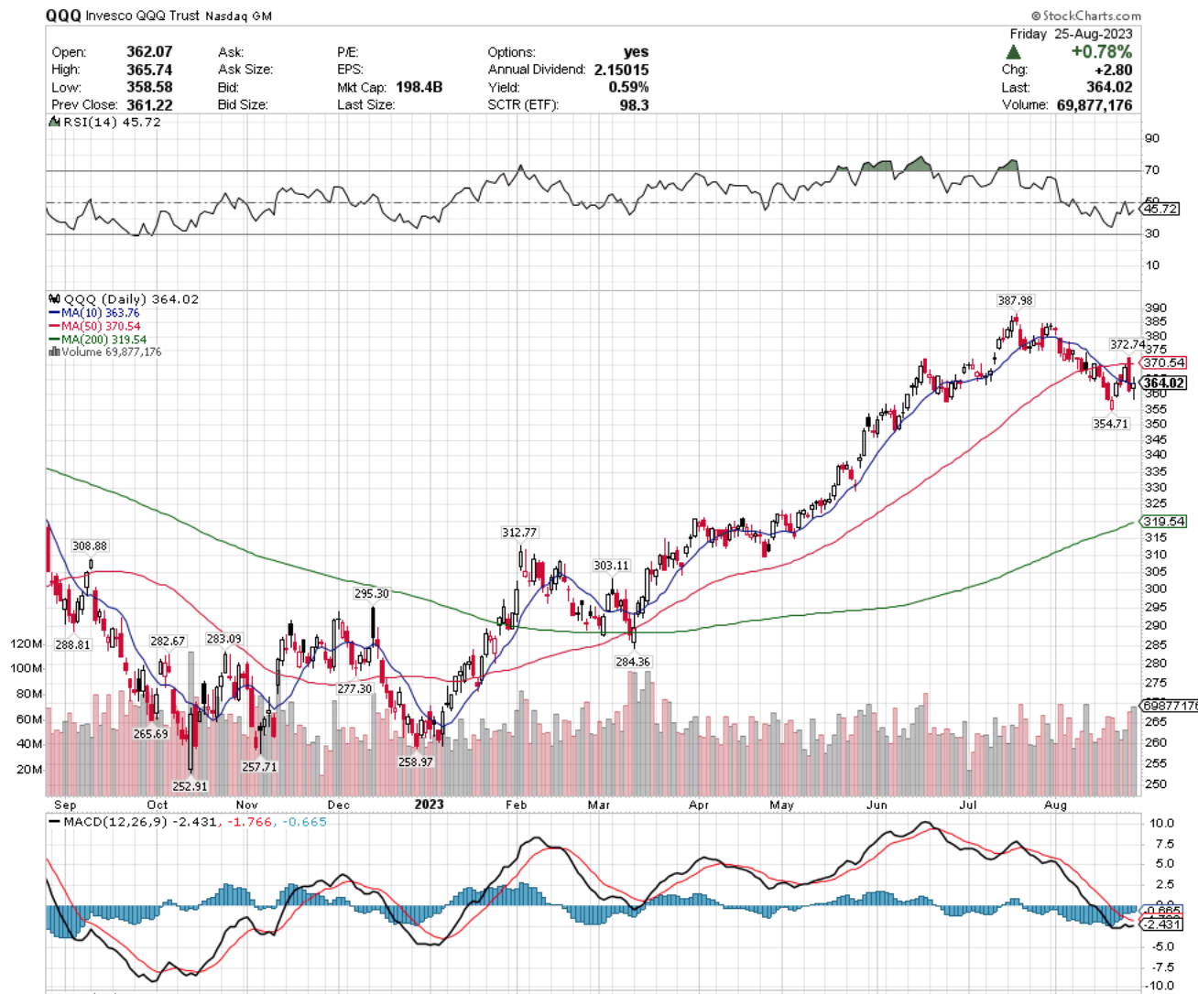The height and width of the screenshot is (994, 1198).
Task: Click the Mkt Cap value '198.4B'
Action: [419, 87]
